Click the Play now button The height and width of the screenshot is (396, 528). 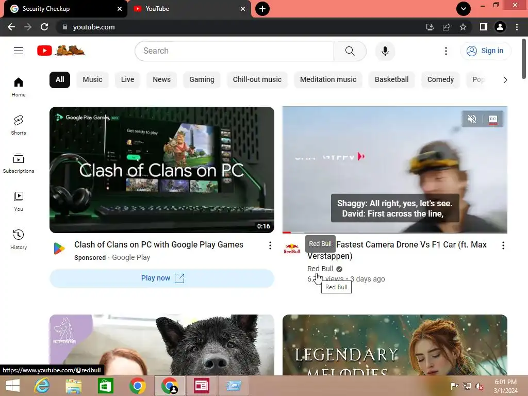[162, 278]
